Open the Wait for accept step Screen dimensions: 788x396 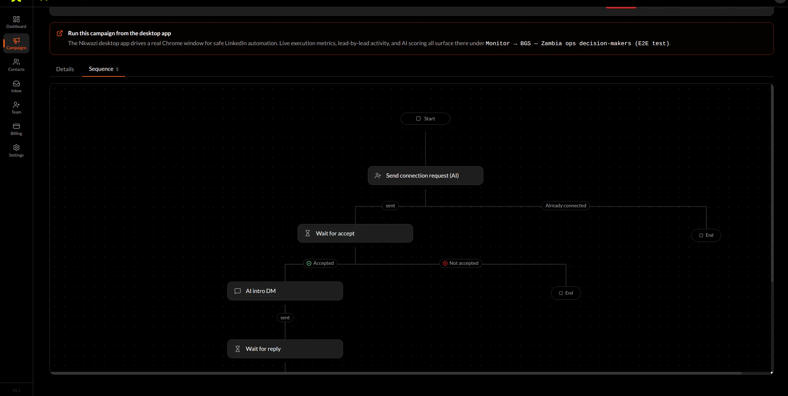[355, 233]
